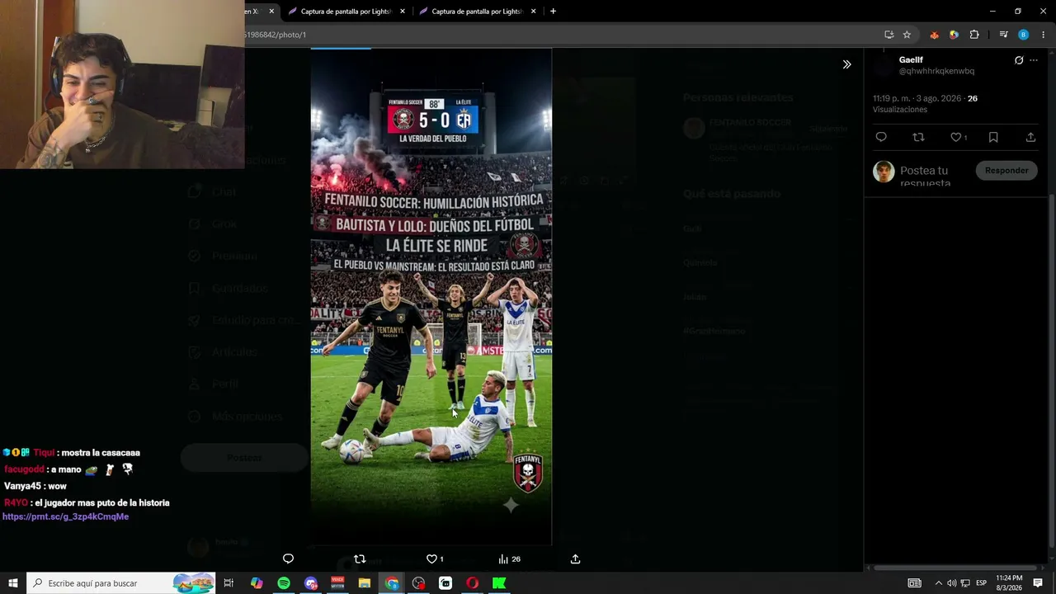This screenshot has width=1056, height=594.
Task: Repost from Gaellf's post panel
Action: pyautogui.click(x=918, y=137)
